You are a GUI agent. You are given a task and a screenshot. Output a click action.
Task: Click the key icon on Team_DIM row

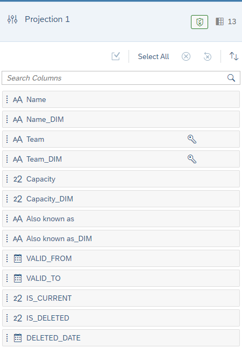pyautogui.click(x=192, y=159)
